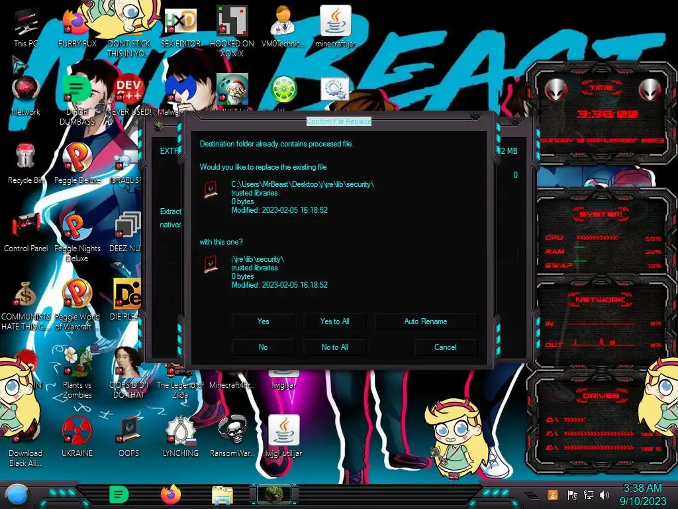Click the C:\ drive usage bar
The image size is (678, 509).
575,420
